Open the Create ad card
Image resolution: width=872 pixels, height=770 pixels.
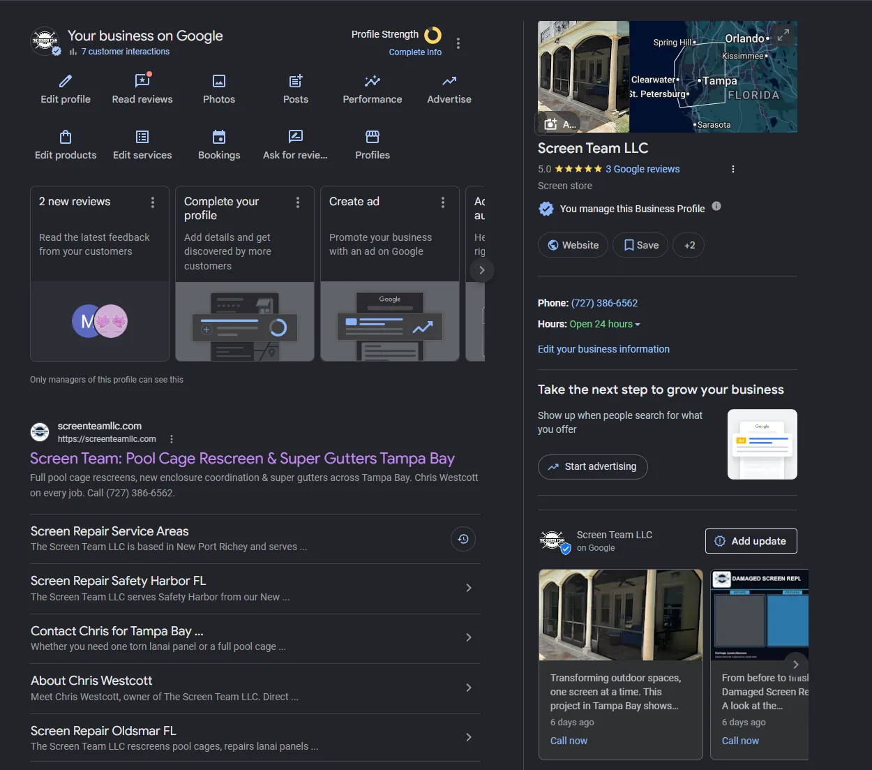click(390, 274)
